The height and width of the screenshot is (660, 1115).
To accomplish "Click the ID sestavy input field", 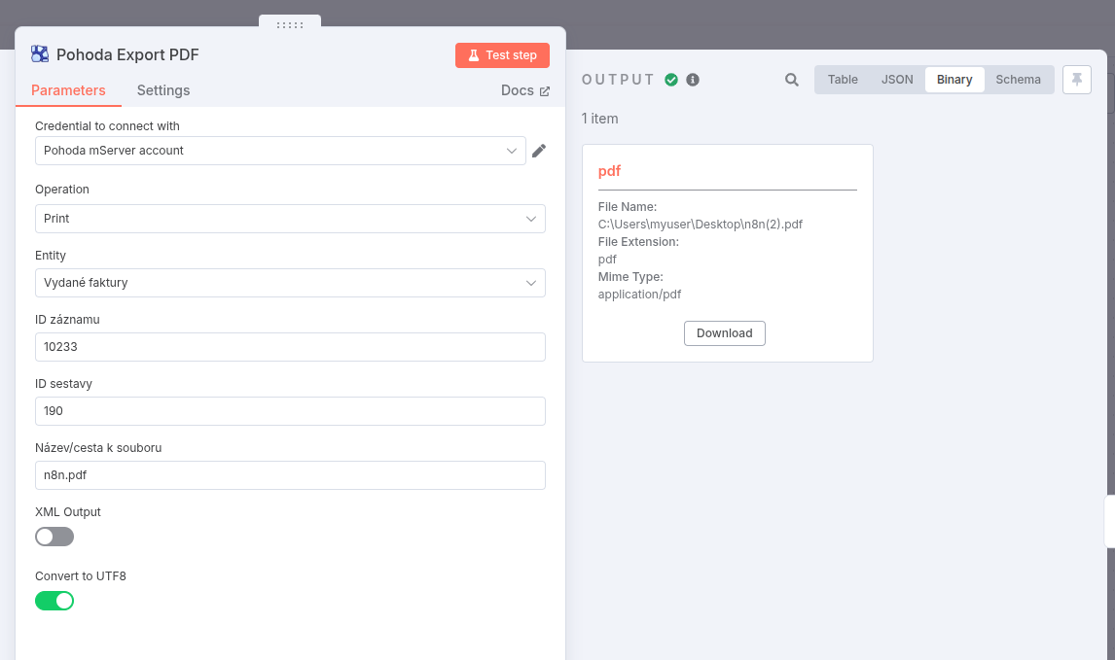I will 290,410.
